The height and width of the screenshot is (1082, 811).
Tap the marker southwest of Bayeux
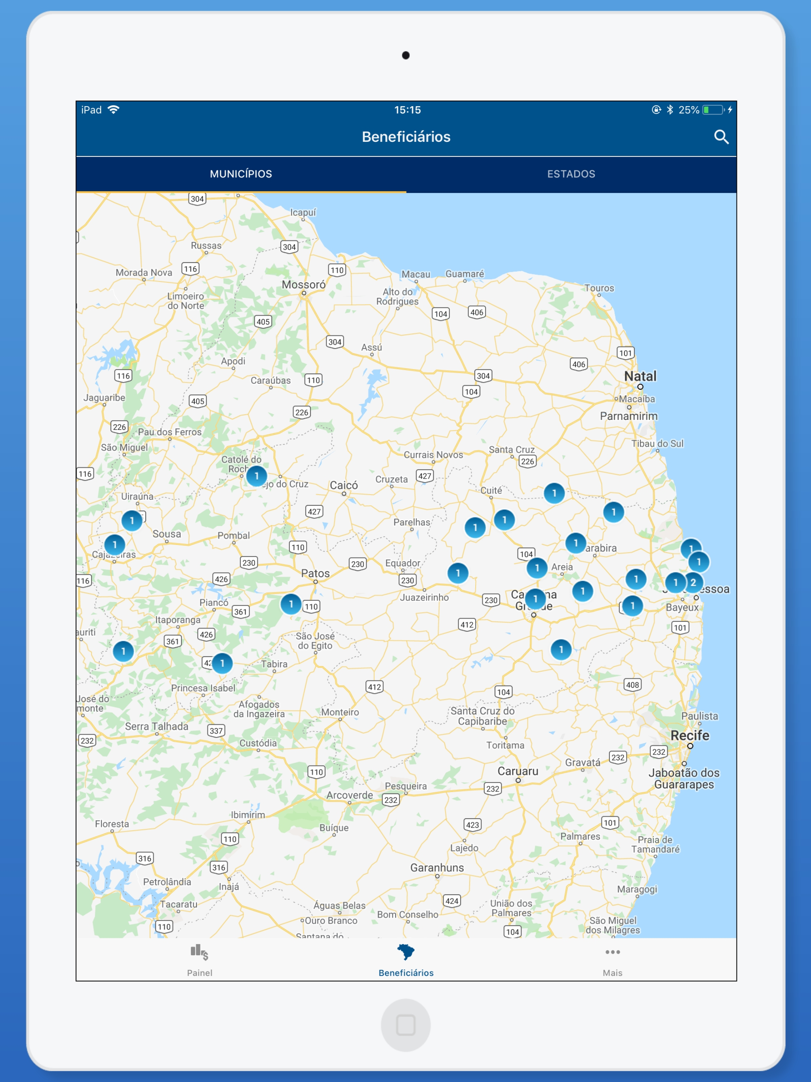[632, 606]
